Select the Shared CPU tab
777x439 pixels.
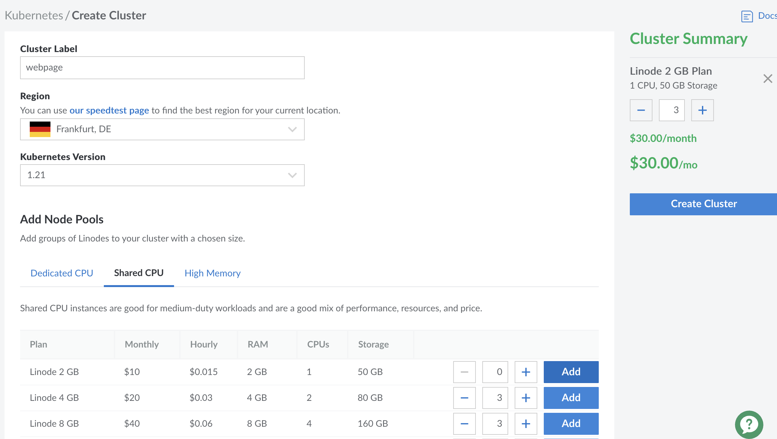(x=139, y=273)
